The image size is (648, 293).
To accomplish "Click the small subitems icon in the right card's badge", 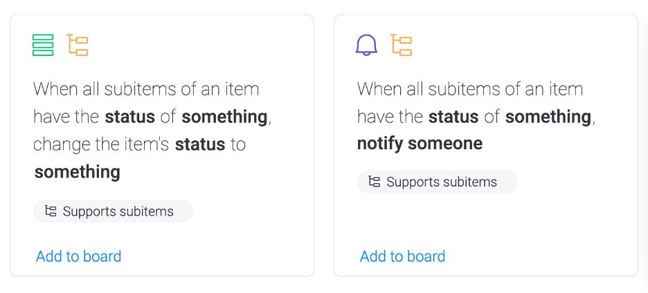I will click(375, 182).
